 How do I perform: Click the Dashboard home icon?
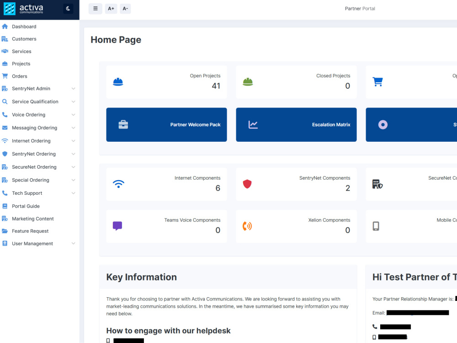(5, 27)
